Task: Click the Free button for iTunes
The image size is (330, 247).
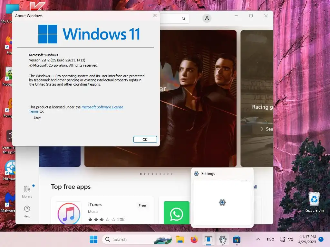Action: pyautogui.click(x=142, y=206)
